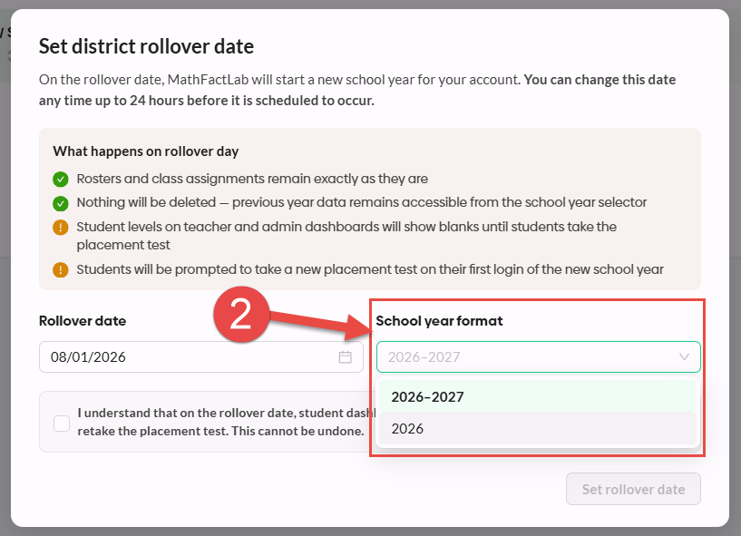
Task: Click the green check icon beside Nothing will be deleted
Action: [61, 203]
